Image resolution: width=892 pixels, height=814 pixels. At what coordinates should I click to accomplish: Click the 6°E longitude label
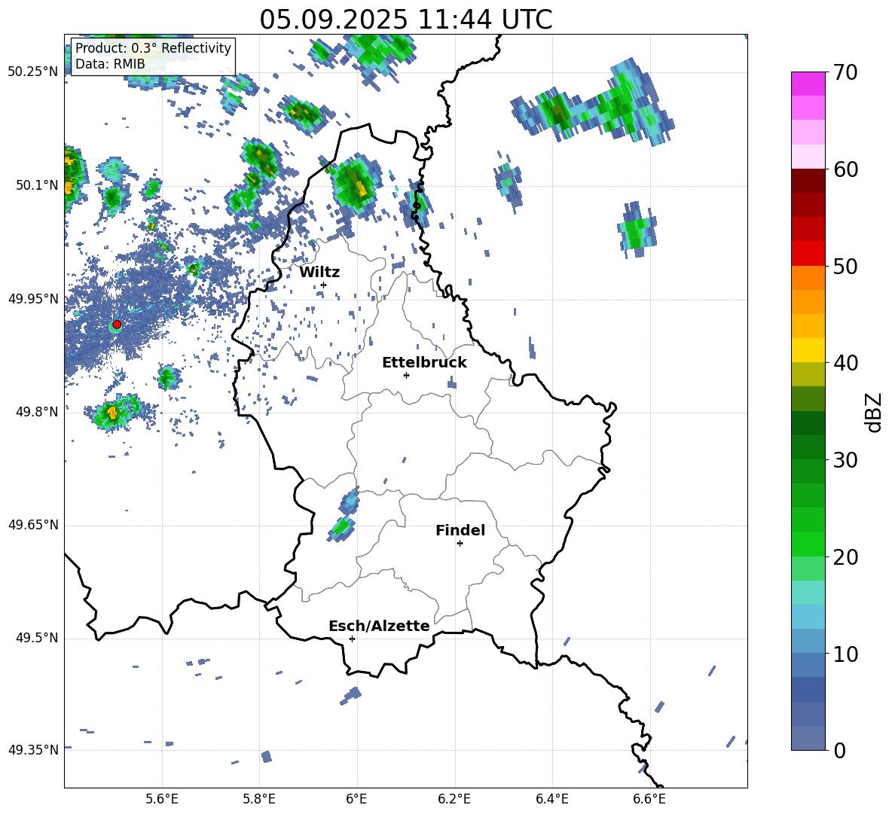(x=356, y=799)
